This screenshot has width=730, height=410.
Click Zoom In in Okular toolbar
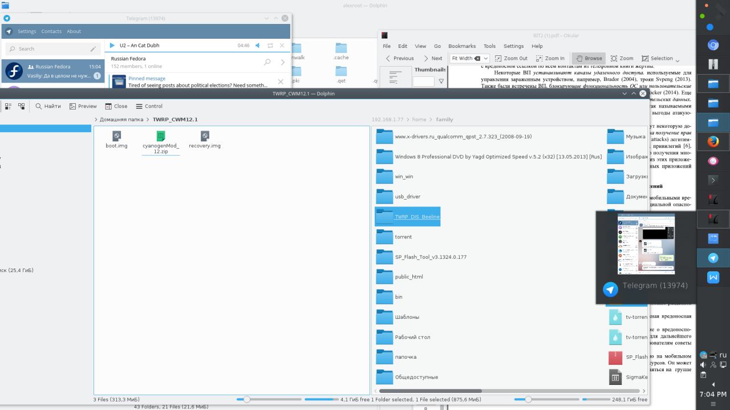click(550, 58)
